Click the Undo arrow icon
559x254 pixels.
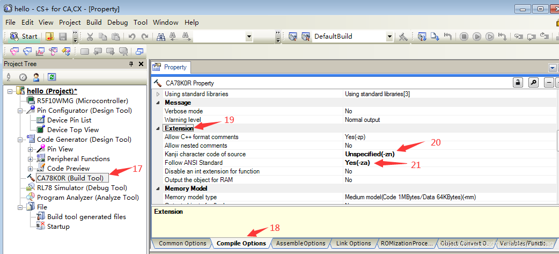pos(131,37)
